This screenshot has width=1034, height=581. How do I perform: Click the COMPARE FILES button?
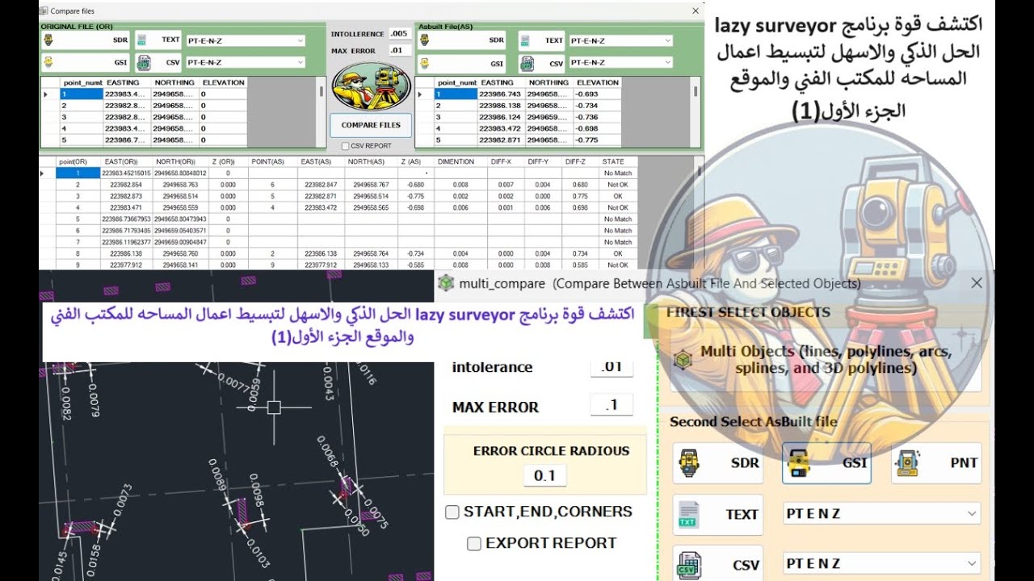pyautogui.click(x=371, y=125)
